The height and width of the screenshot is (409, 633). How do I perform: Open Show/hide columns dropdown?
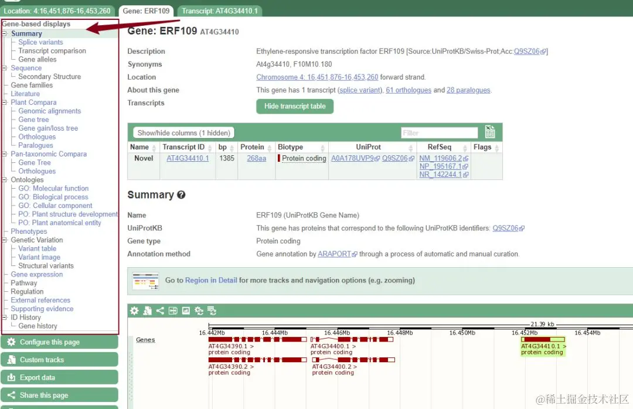click(x=183, y=133)
